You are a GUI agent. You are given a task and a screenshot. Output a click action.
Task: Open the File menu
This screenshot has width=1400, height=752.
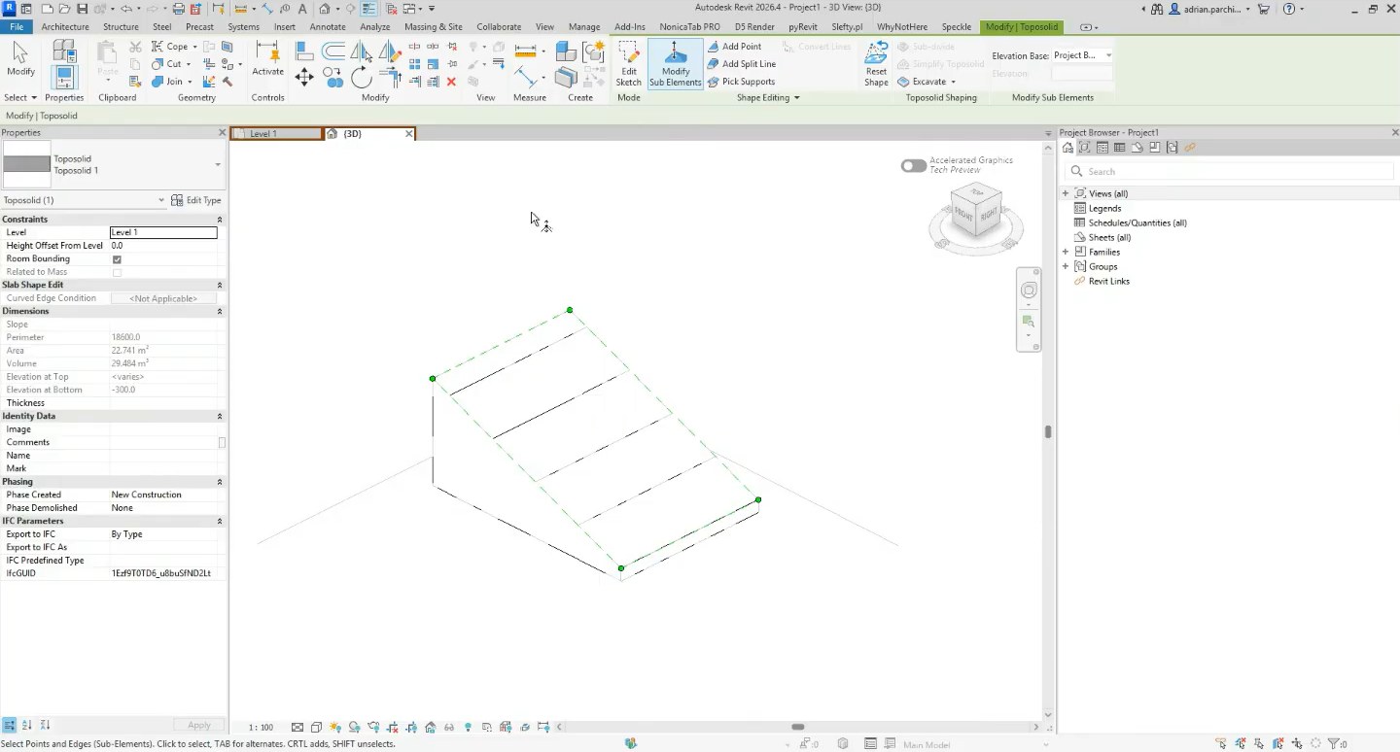pyautogui.click(x=17, y=27)
